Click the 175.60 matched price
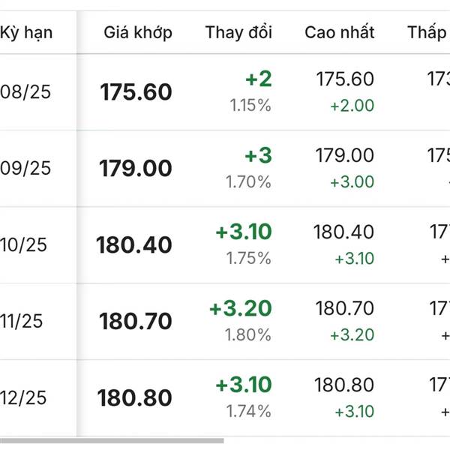Screen dimensions: 450x450 pyautogui.click(x=136, y=92)
